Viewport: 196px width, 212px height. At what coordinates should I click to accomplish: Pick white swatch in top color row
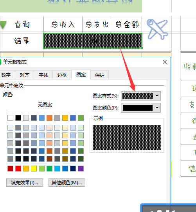tap(10, 118)
